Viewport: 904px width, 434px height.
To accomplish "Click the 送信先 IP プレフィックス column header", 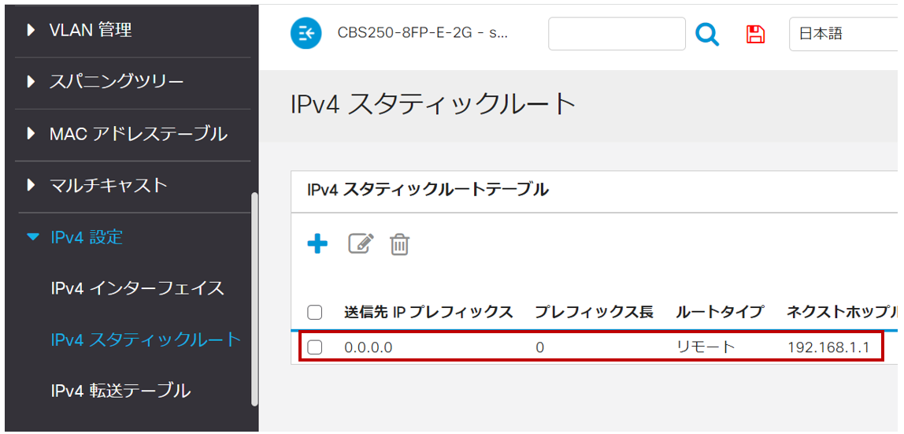I will click(x=428, y=313).
